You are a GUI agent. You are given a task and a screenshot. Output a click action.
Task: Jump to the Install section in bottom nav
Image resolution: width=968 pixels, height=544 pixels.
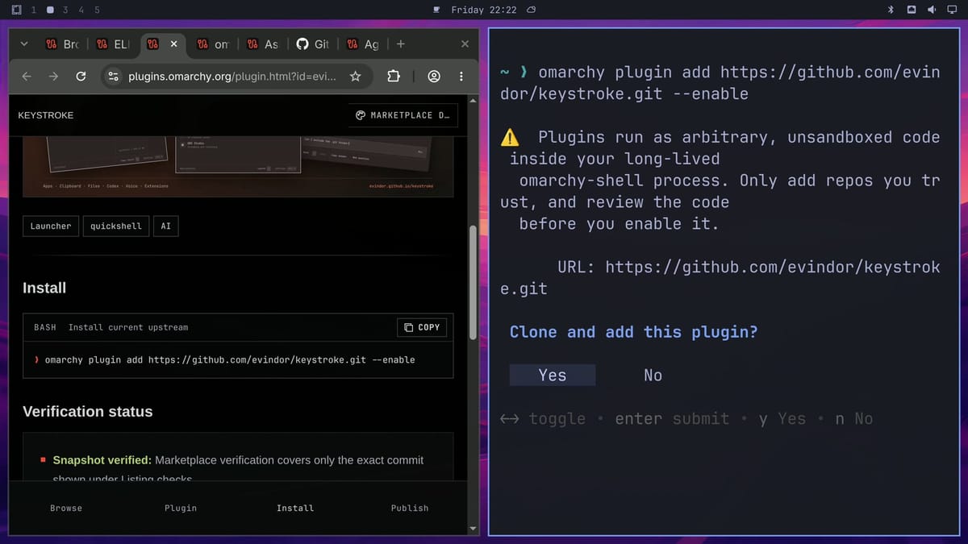[x=295, y=508]
